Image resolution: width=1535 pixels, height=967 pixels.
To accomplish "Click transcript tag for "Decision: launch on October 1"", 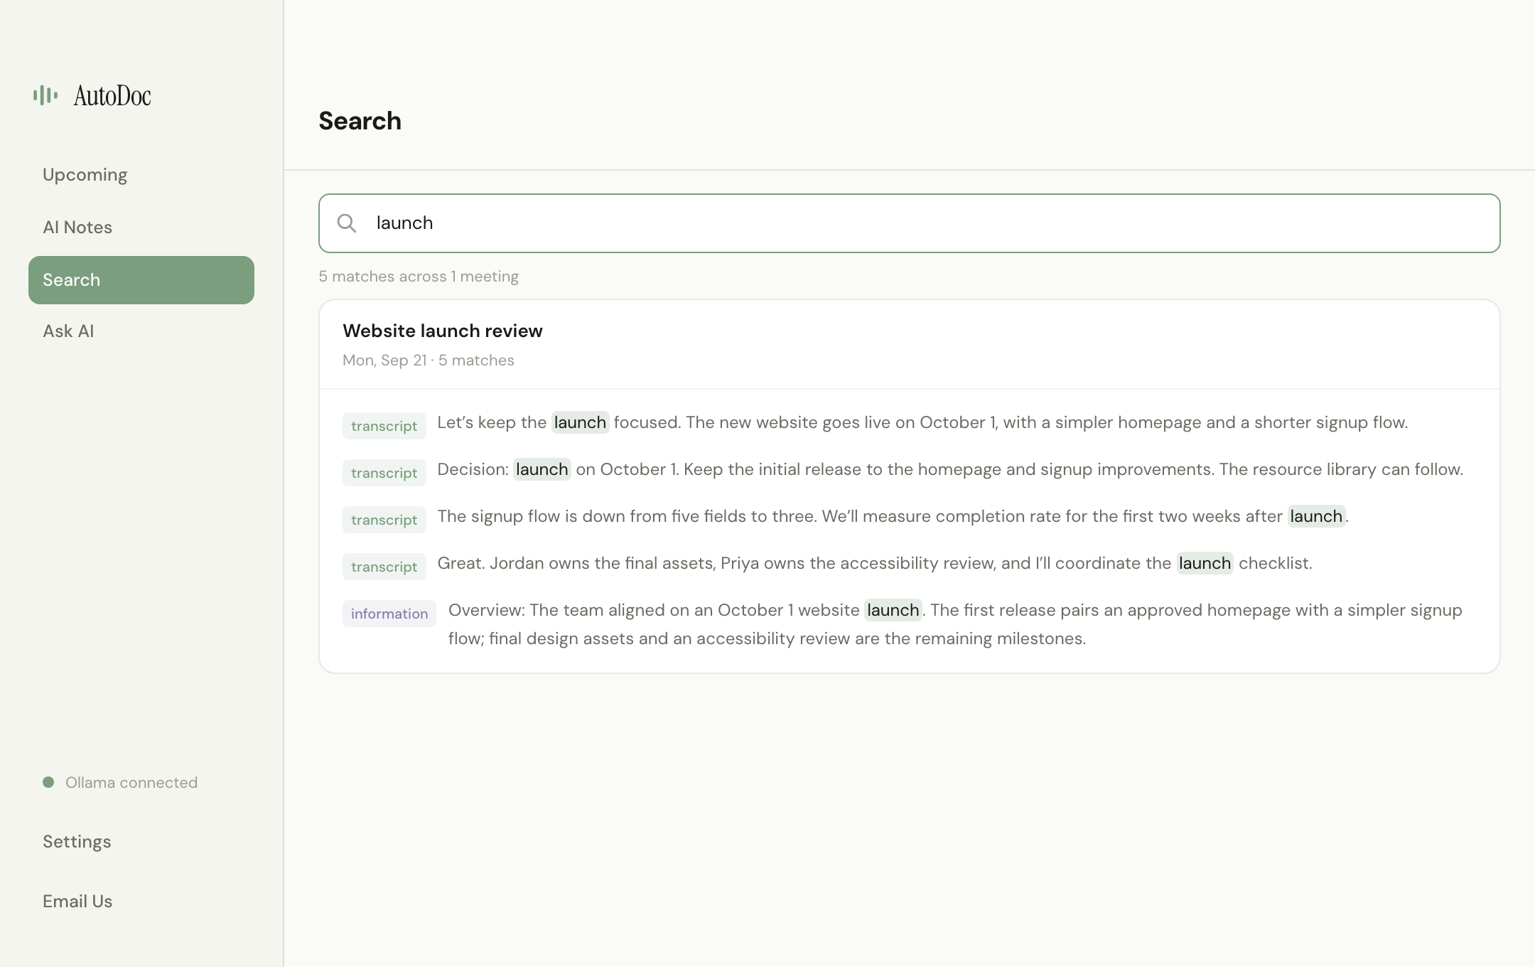I will [384, 473].
